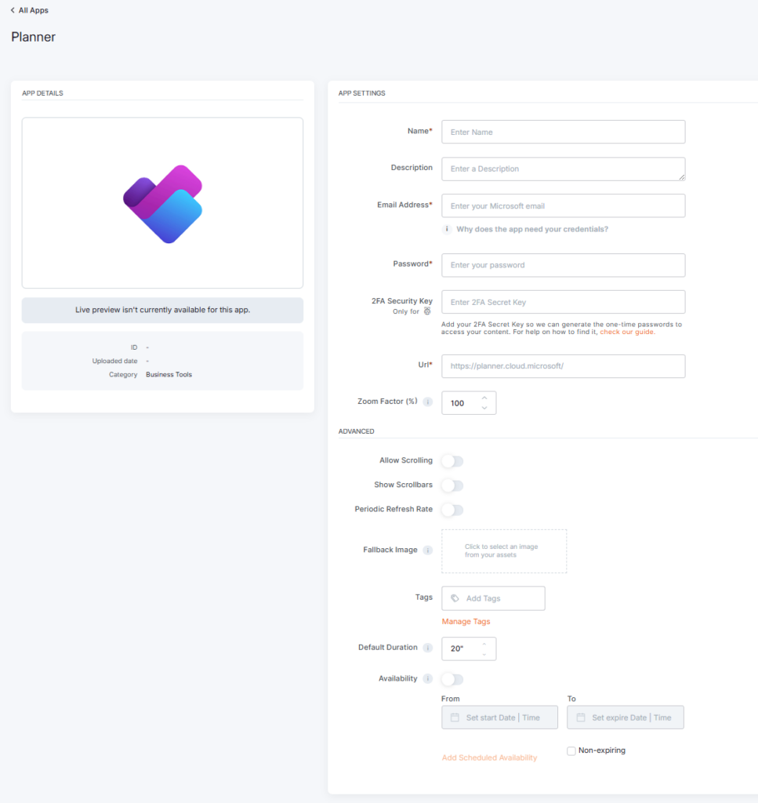The image size is (758, 803).
Task: Click the 'Only for' device icon
Action: click(427, 311)
